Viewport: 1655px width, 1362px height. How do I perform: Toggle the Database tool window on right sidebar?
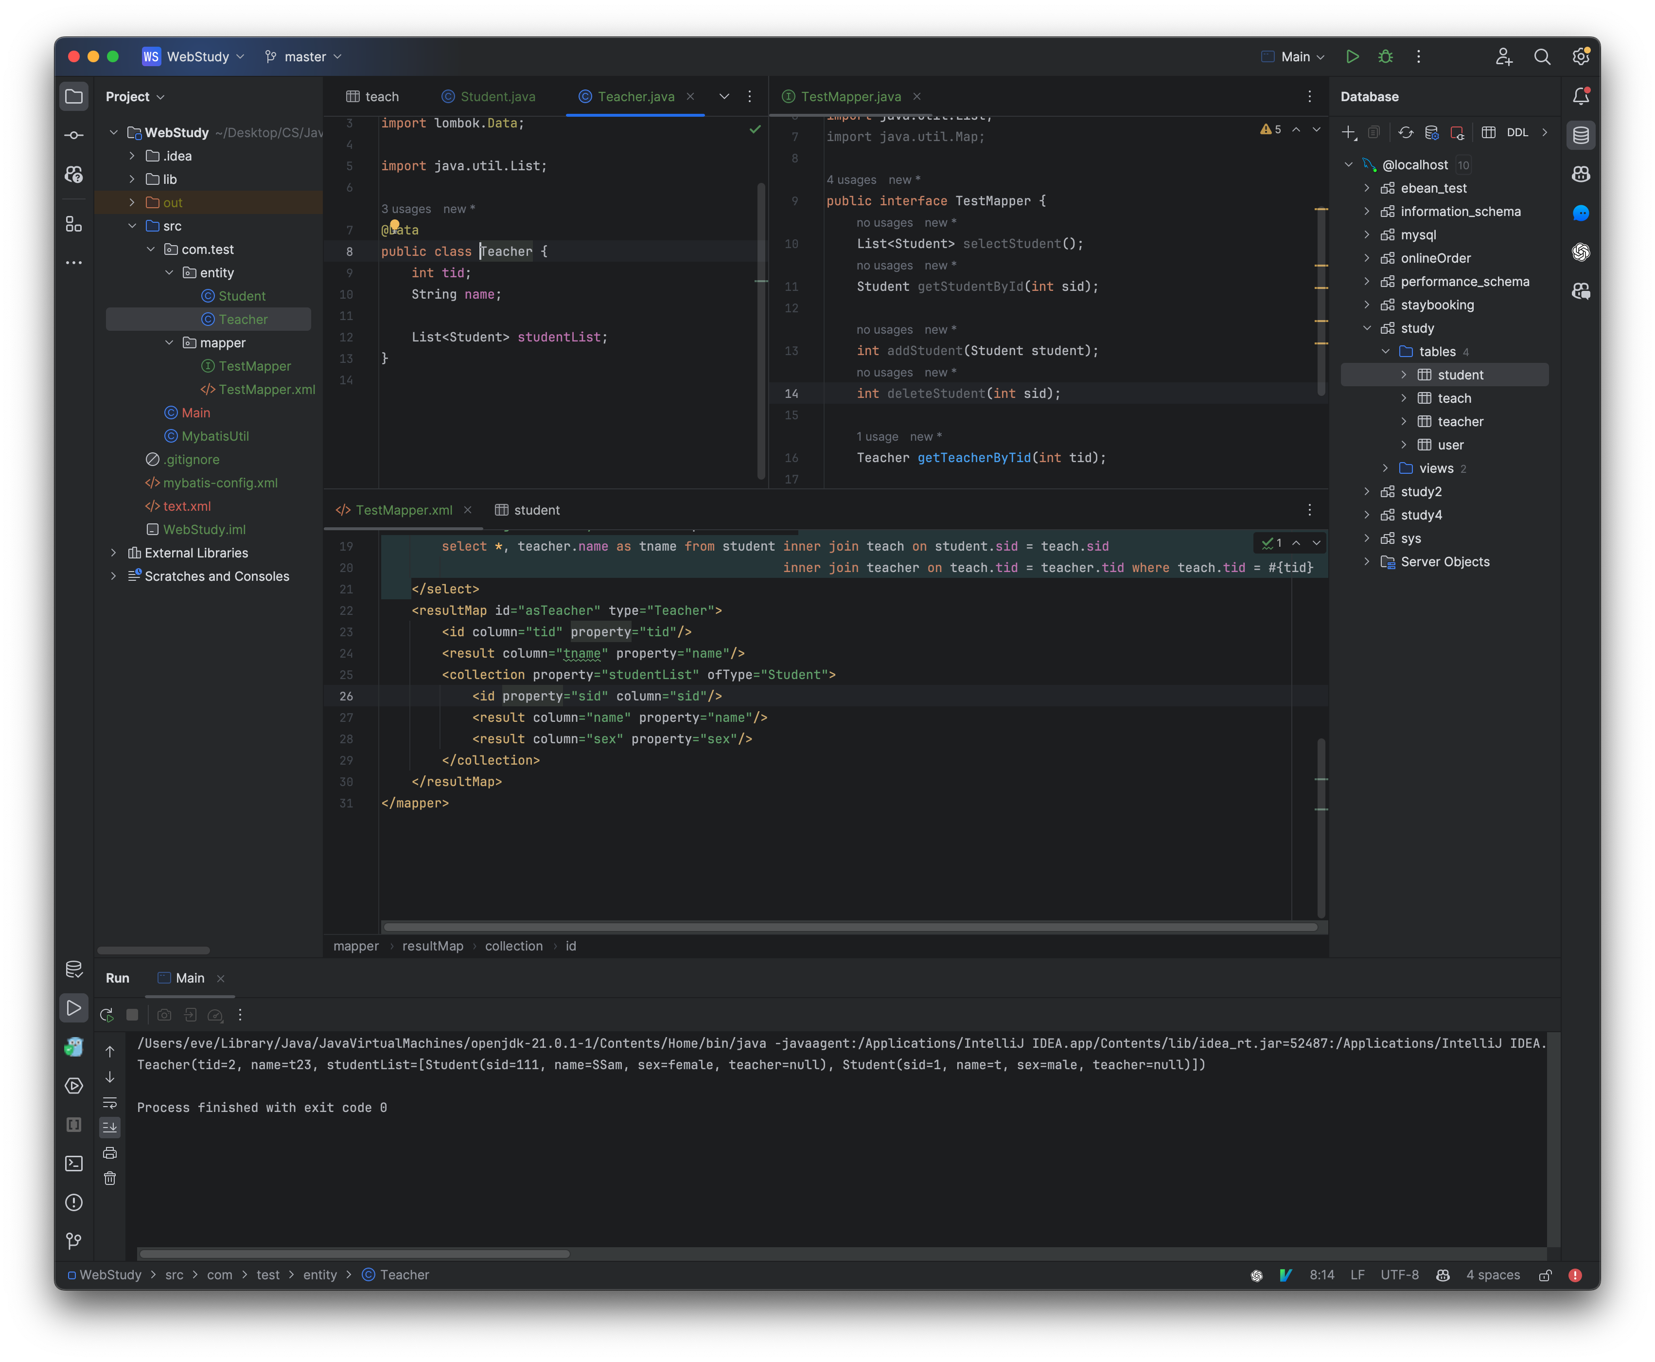click(1581, 135)
